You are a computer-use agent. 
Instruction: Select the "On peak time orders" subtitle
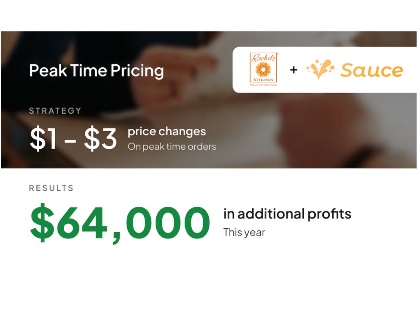(171, 146)
